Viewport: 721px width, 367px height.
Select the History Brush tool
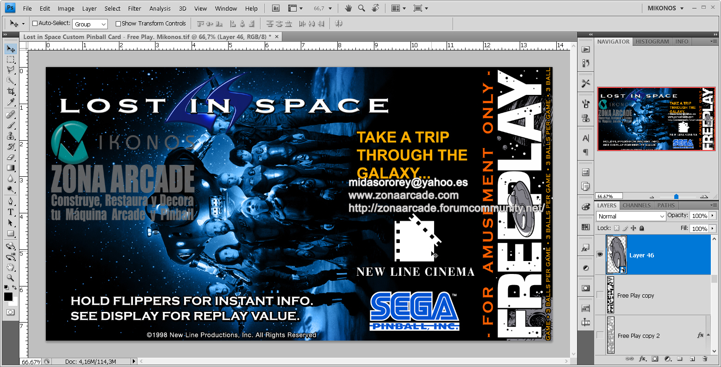[11, 147]
